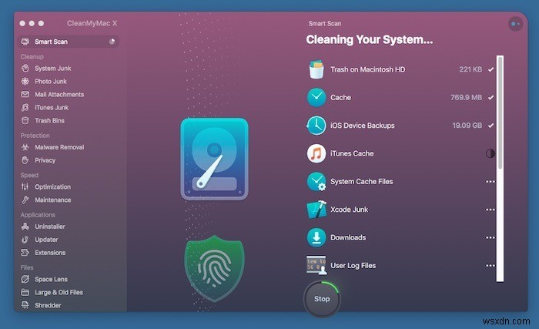Viewport: 539px width, 329px height.
Task: Open Maintenance section
Action: tap(52, 200)
